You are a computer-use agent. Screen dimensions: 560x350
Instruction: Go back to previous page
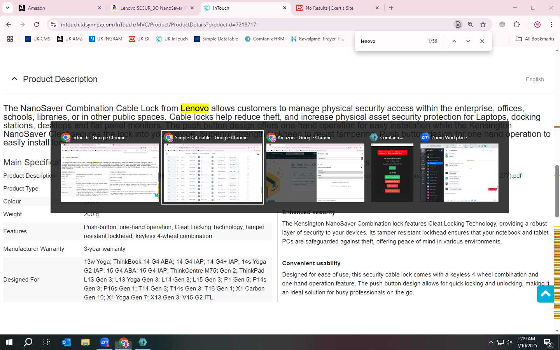click(9, 24)
